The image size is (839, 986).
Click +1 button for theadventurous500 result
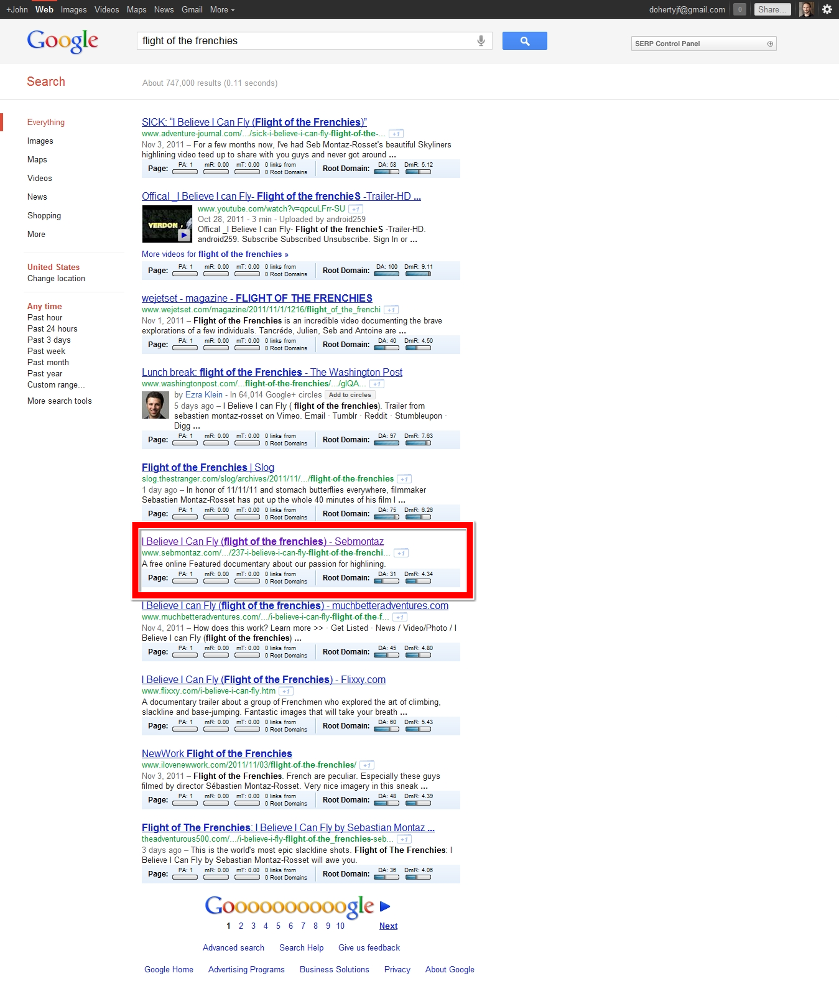[x=404, y=839]
